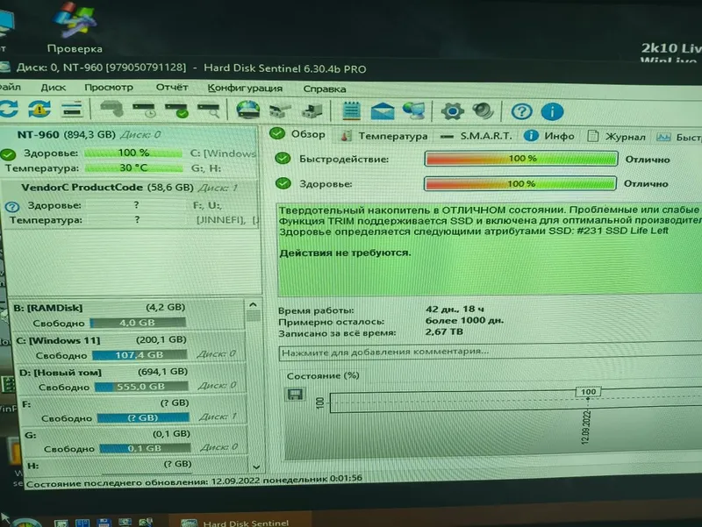This screenshot has width=702, height=527.
Task: Open the gear configuration toolbar icon
Action: pyautogui.click(x=452, y=111)
